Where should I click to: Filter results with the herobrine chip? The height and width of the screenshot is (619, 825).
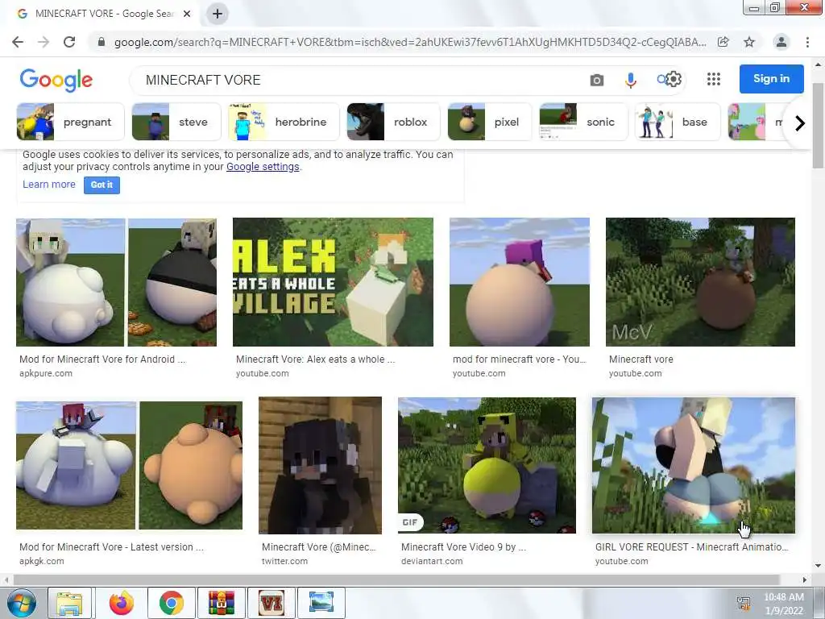point(284,123)
